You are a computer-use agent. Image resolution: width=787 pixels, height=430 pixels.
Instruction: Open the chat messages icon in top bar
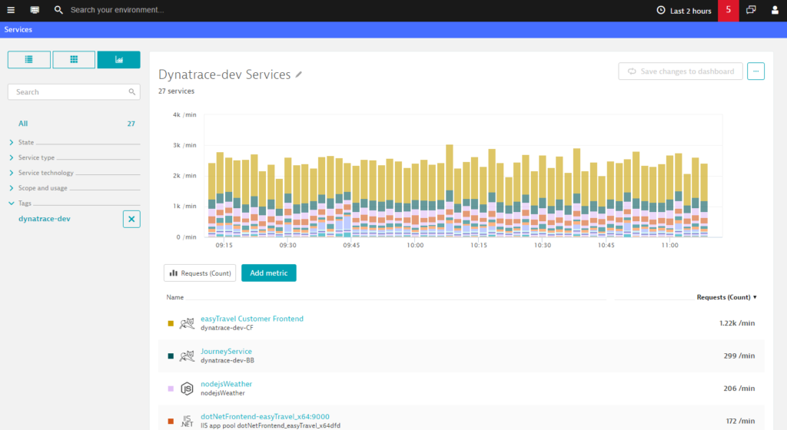click(35, 10)
